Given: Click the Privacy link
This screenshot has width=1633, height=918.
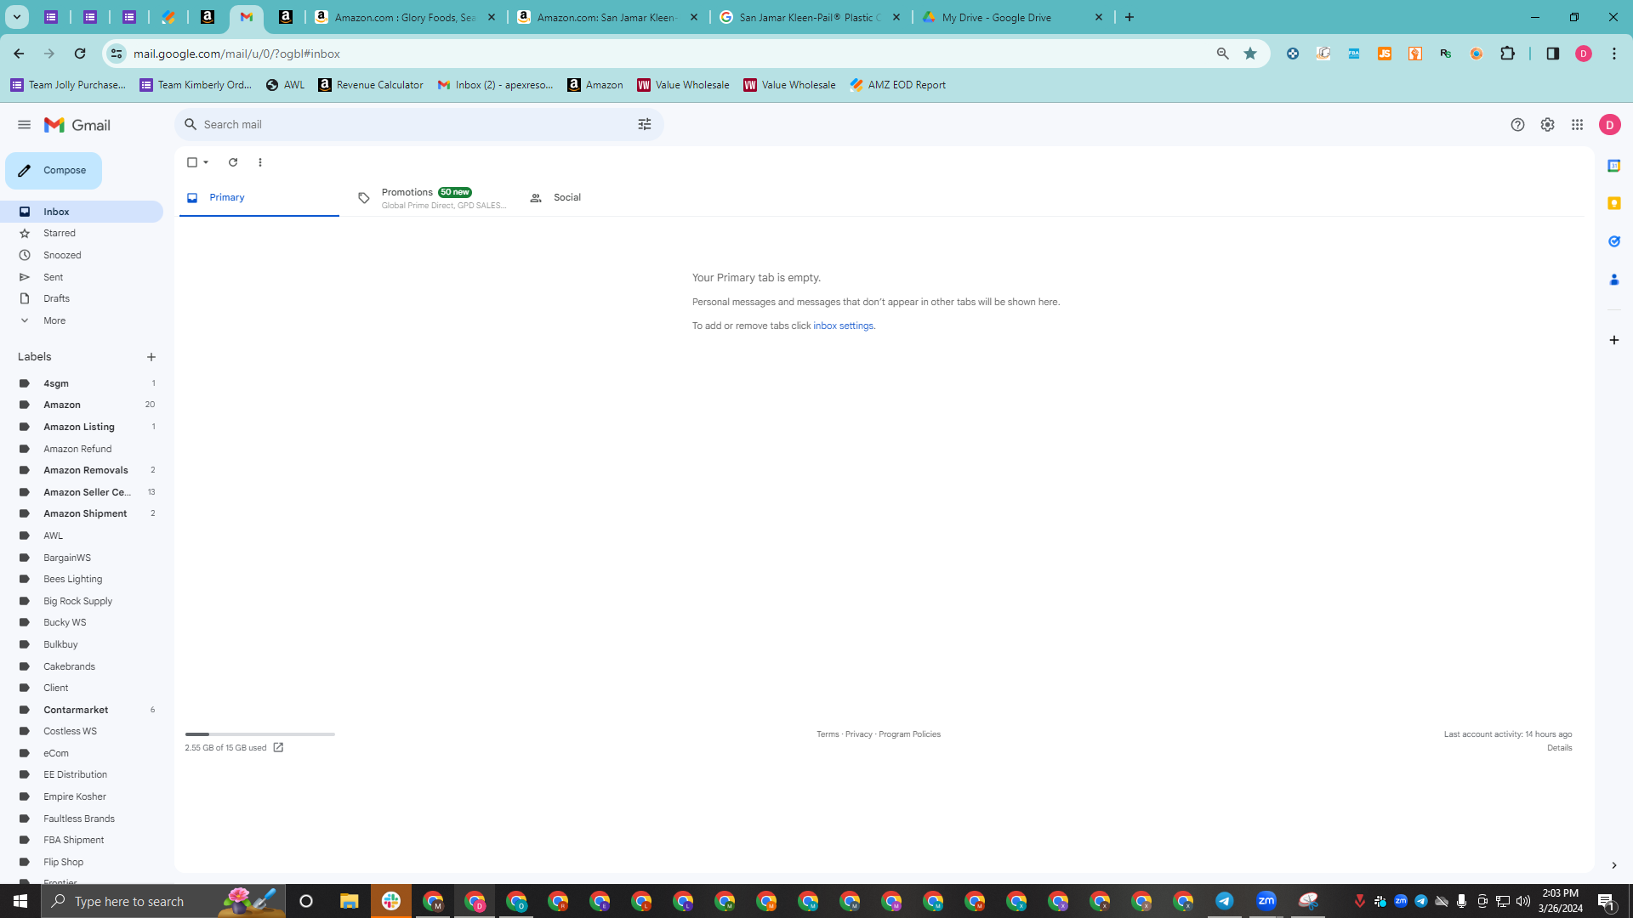Looking at the screenshot, I should (x=858, y=734).
